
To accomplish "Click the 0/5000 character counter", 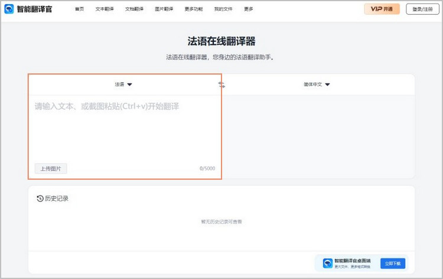I will tap(207, 168).
